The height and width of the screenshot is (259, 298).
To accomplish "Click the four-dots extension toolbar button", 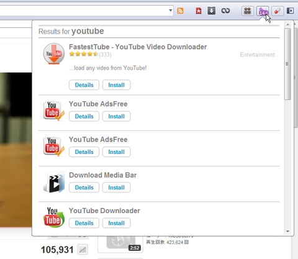I will coord(248,11).
